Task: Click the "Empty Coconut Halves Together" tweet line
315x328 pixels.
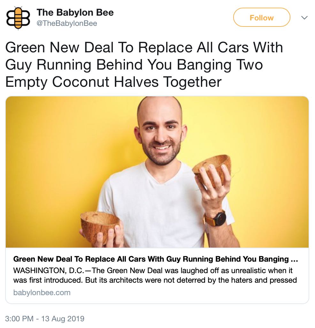Action: (113, 82)
